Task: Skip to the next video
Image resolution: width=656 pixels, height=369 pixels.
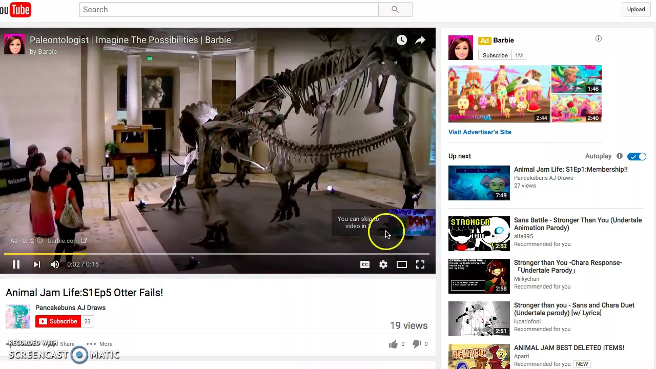Action: point(36,264)
